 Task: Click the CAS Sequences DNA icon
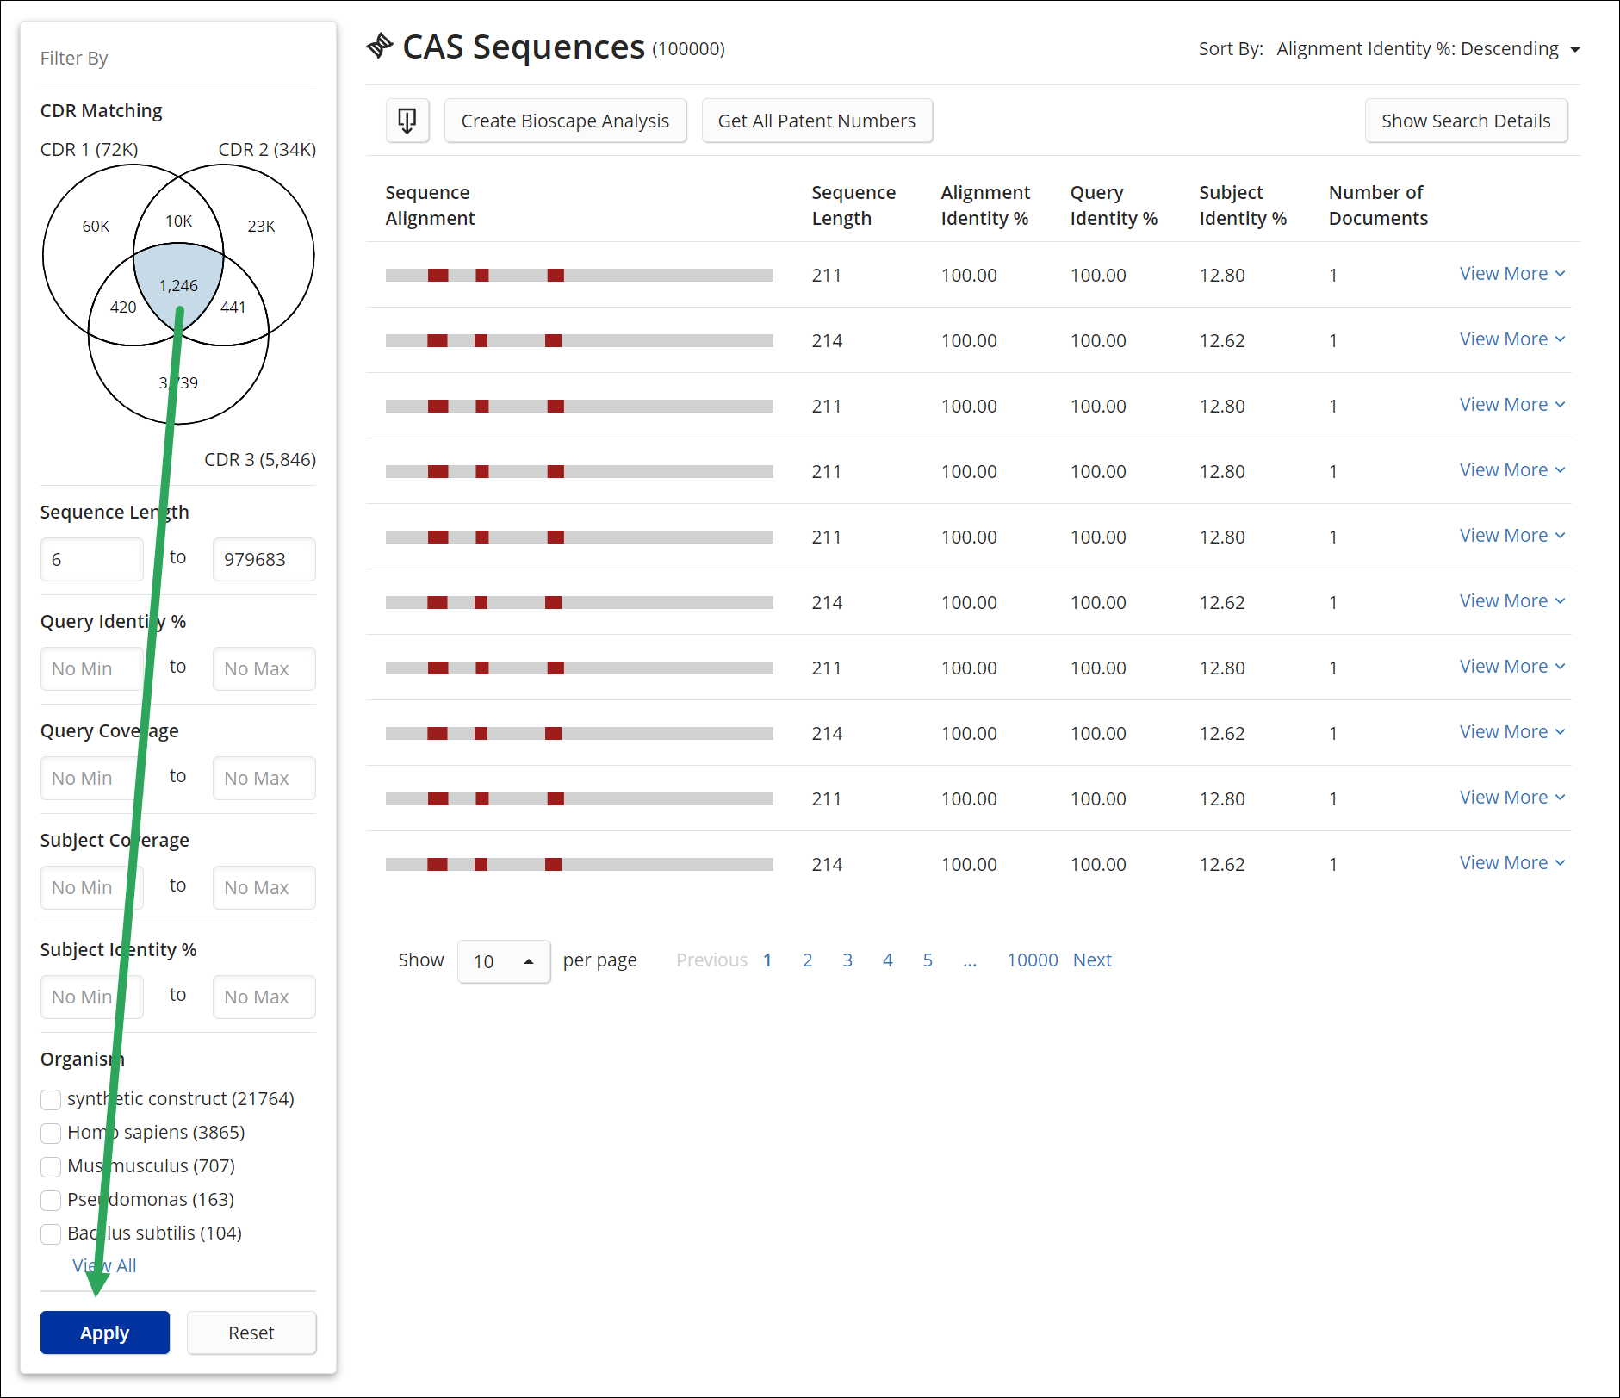[380, 46]
